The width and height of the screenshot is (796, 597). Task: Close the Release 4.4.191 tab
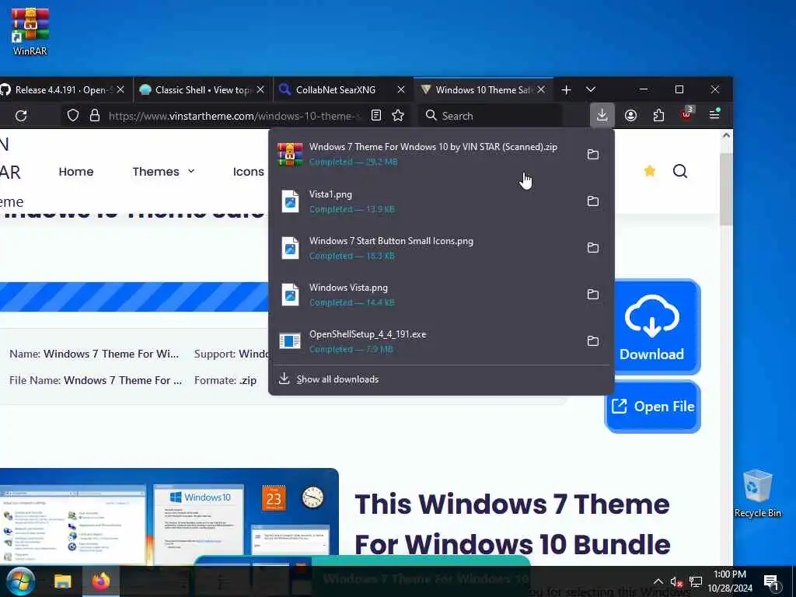tap(120, 90)
